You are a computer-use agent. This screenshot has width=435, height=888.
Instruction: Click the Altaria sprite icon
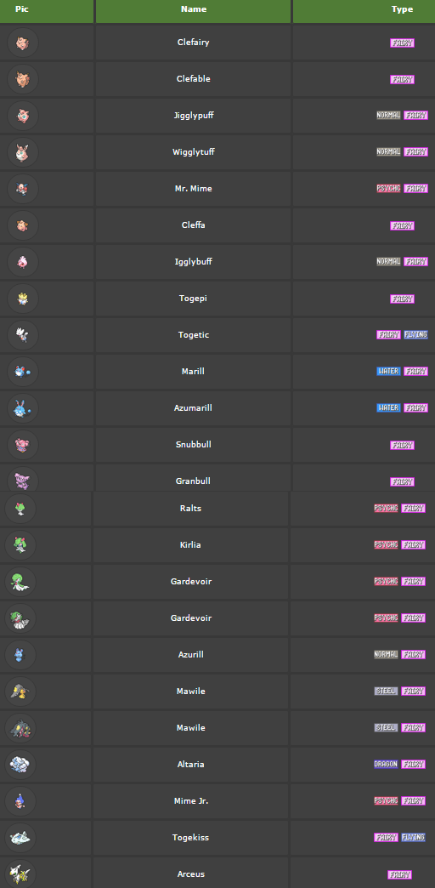pyautogui.click(x=20, y=765)
